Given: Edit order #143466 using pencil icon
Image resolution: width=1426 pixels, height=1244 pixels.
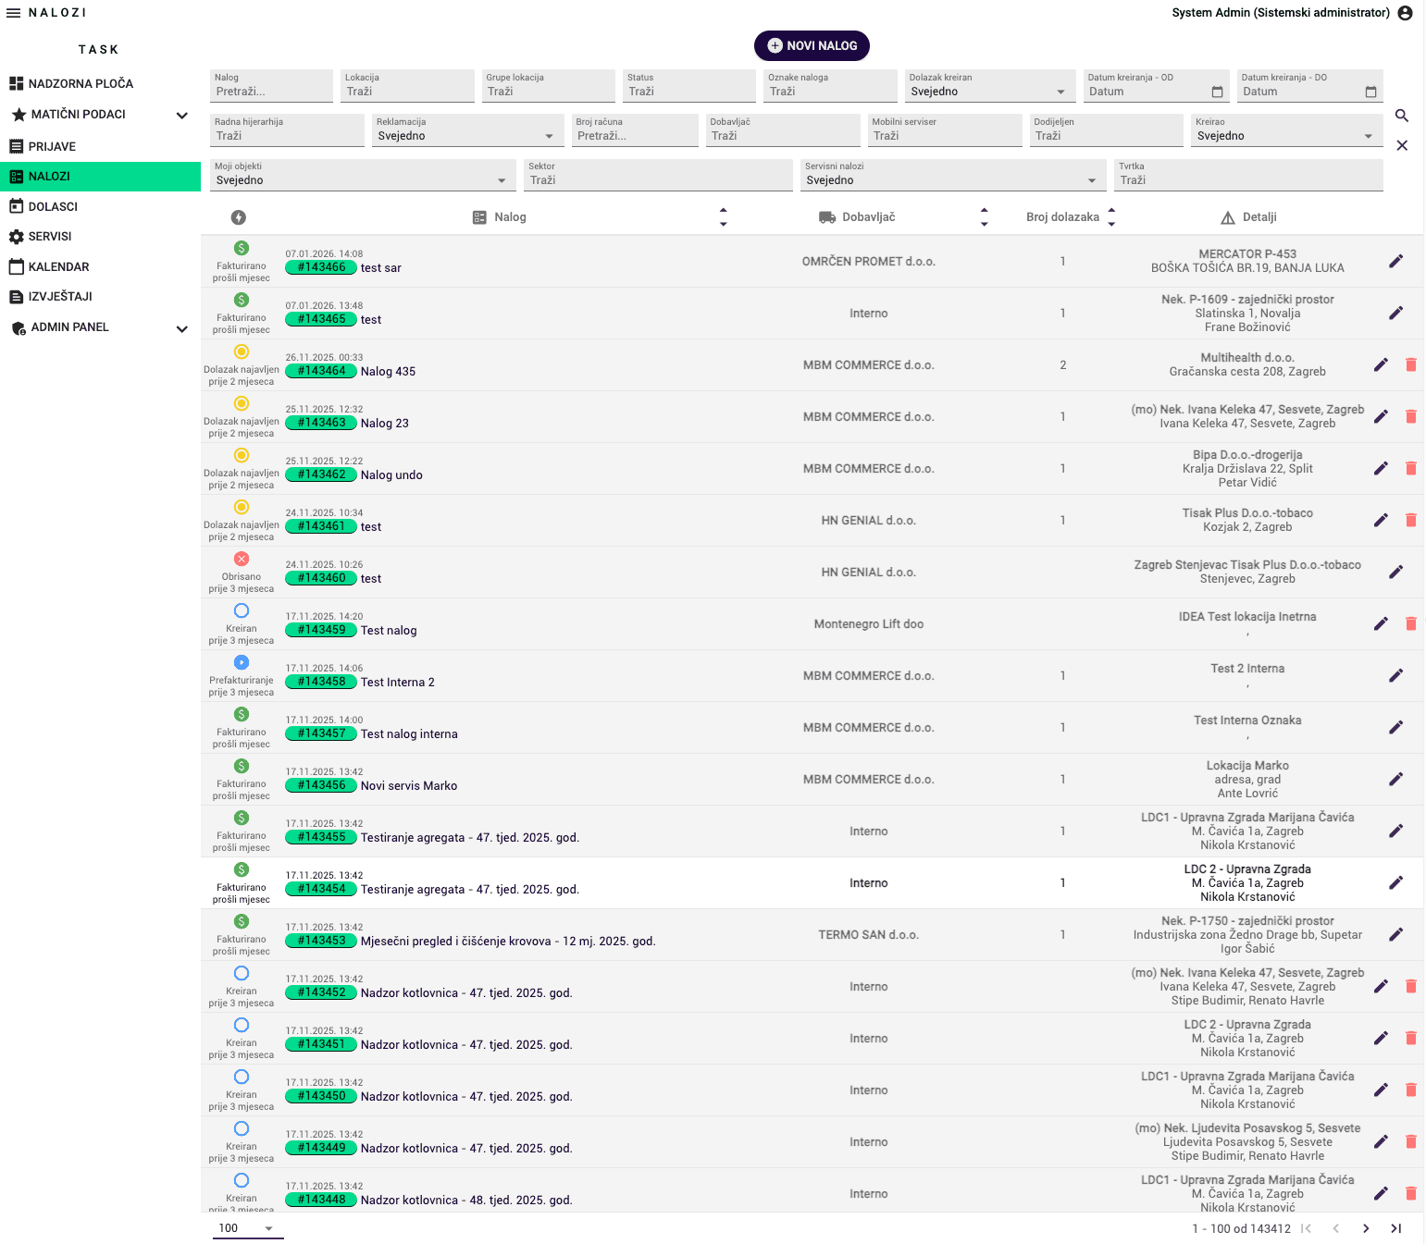Looking at the screenshot, I should (1395, 261).
